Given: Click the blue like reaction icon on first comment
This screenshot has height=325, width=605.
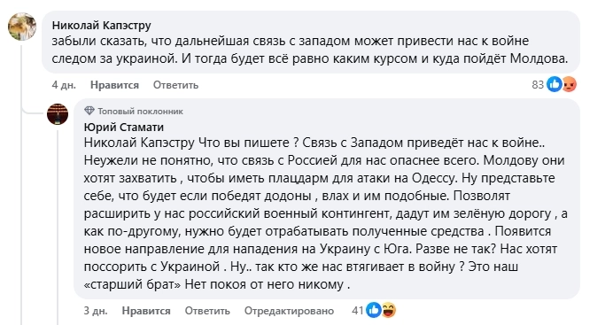Looking at the screenshot, I should [x=555, y=84].
